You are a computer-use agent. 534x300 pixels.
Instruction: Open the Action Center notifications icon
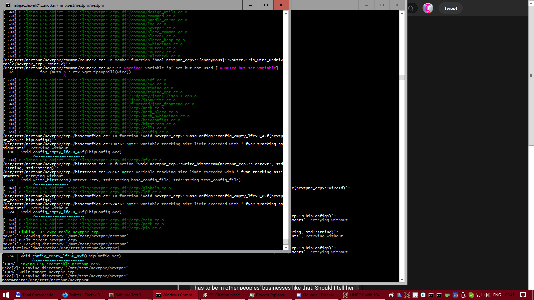click(523, 295)
